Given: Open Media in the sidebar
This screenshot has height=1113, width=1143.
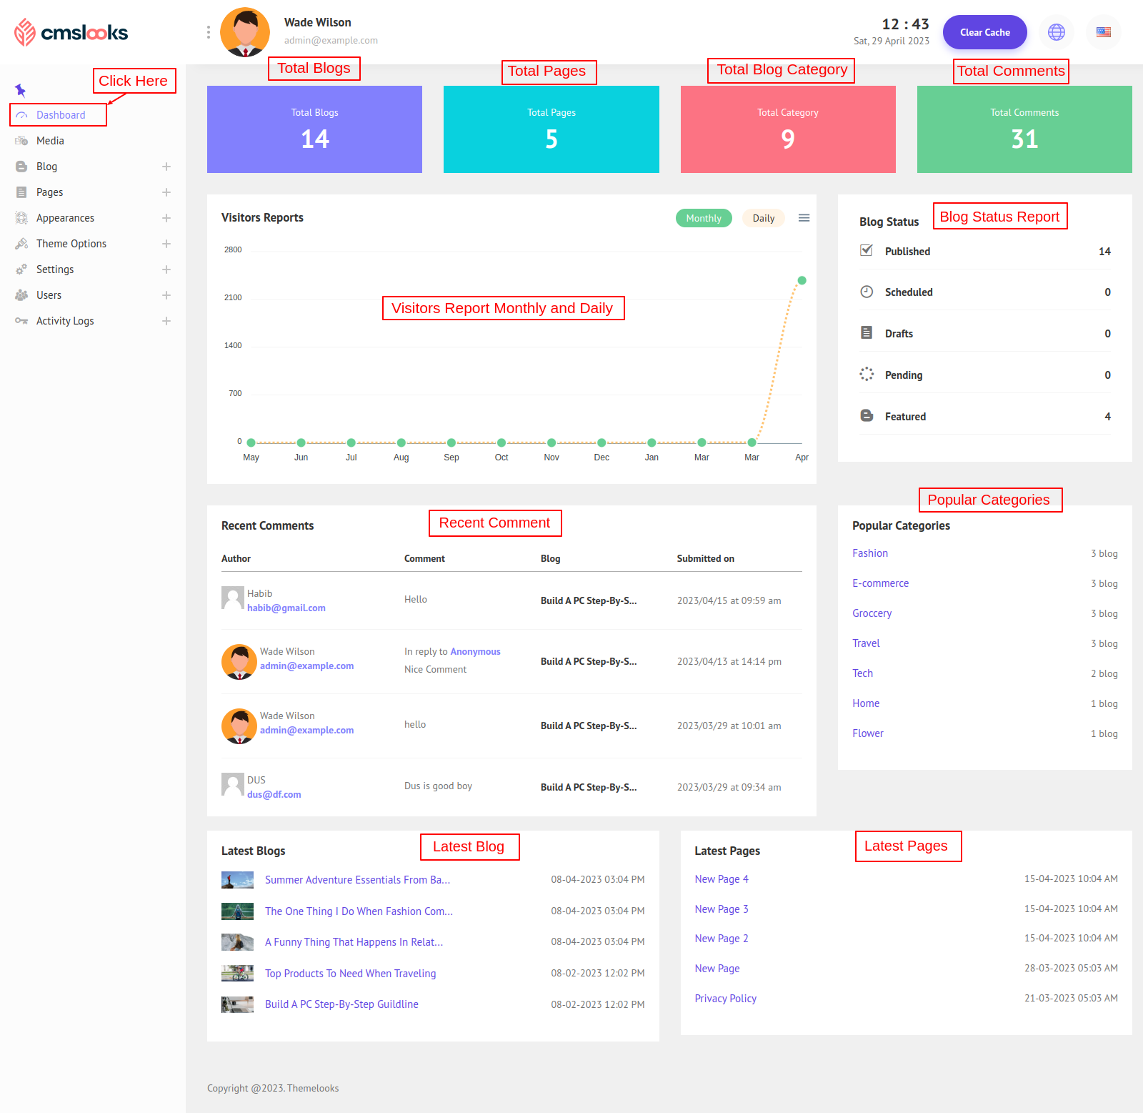Looking at the screenshot, I should point(50,141).
